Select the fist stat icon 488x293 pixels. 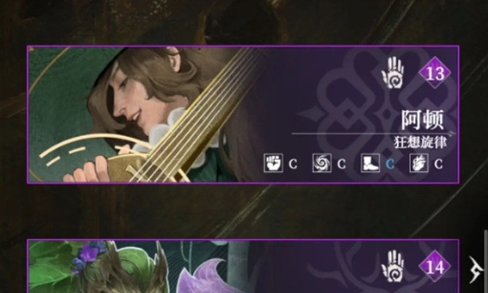273,163
